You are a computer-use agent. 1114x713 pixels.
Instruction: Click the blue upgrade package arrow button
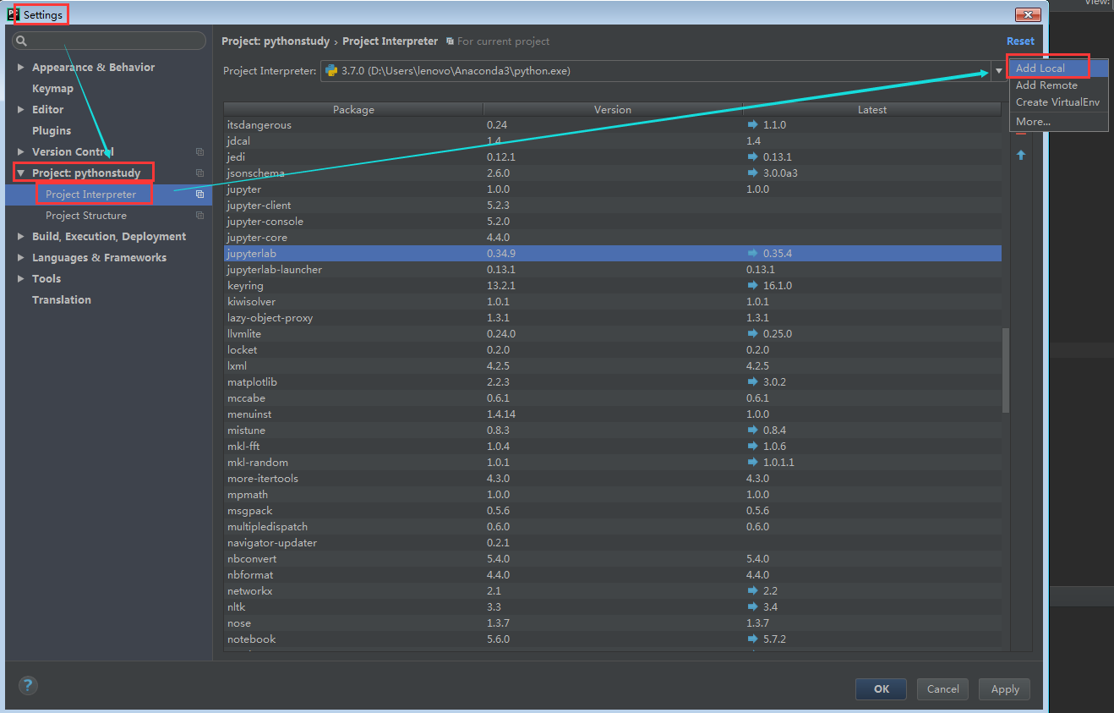(1021, 155)
